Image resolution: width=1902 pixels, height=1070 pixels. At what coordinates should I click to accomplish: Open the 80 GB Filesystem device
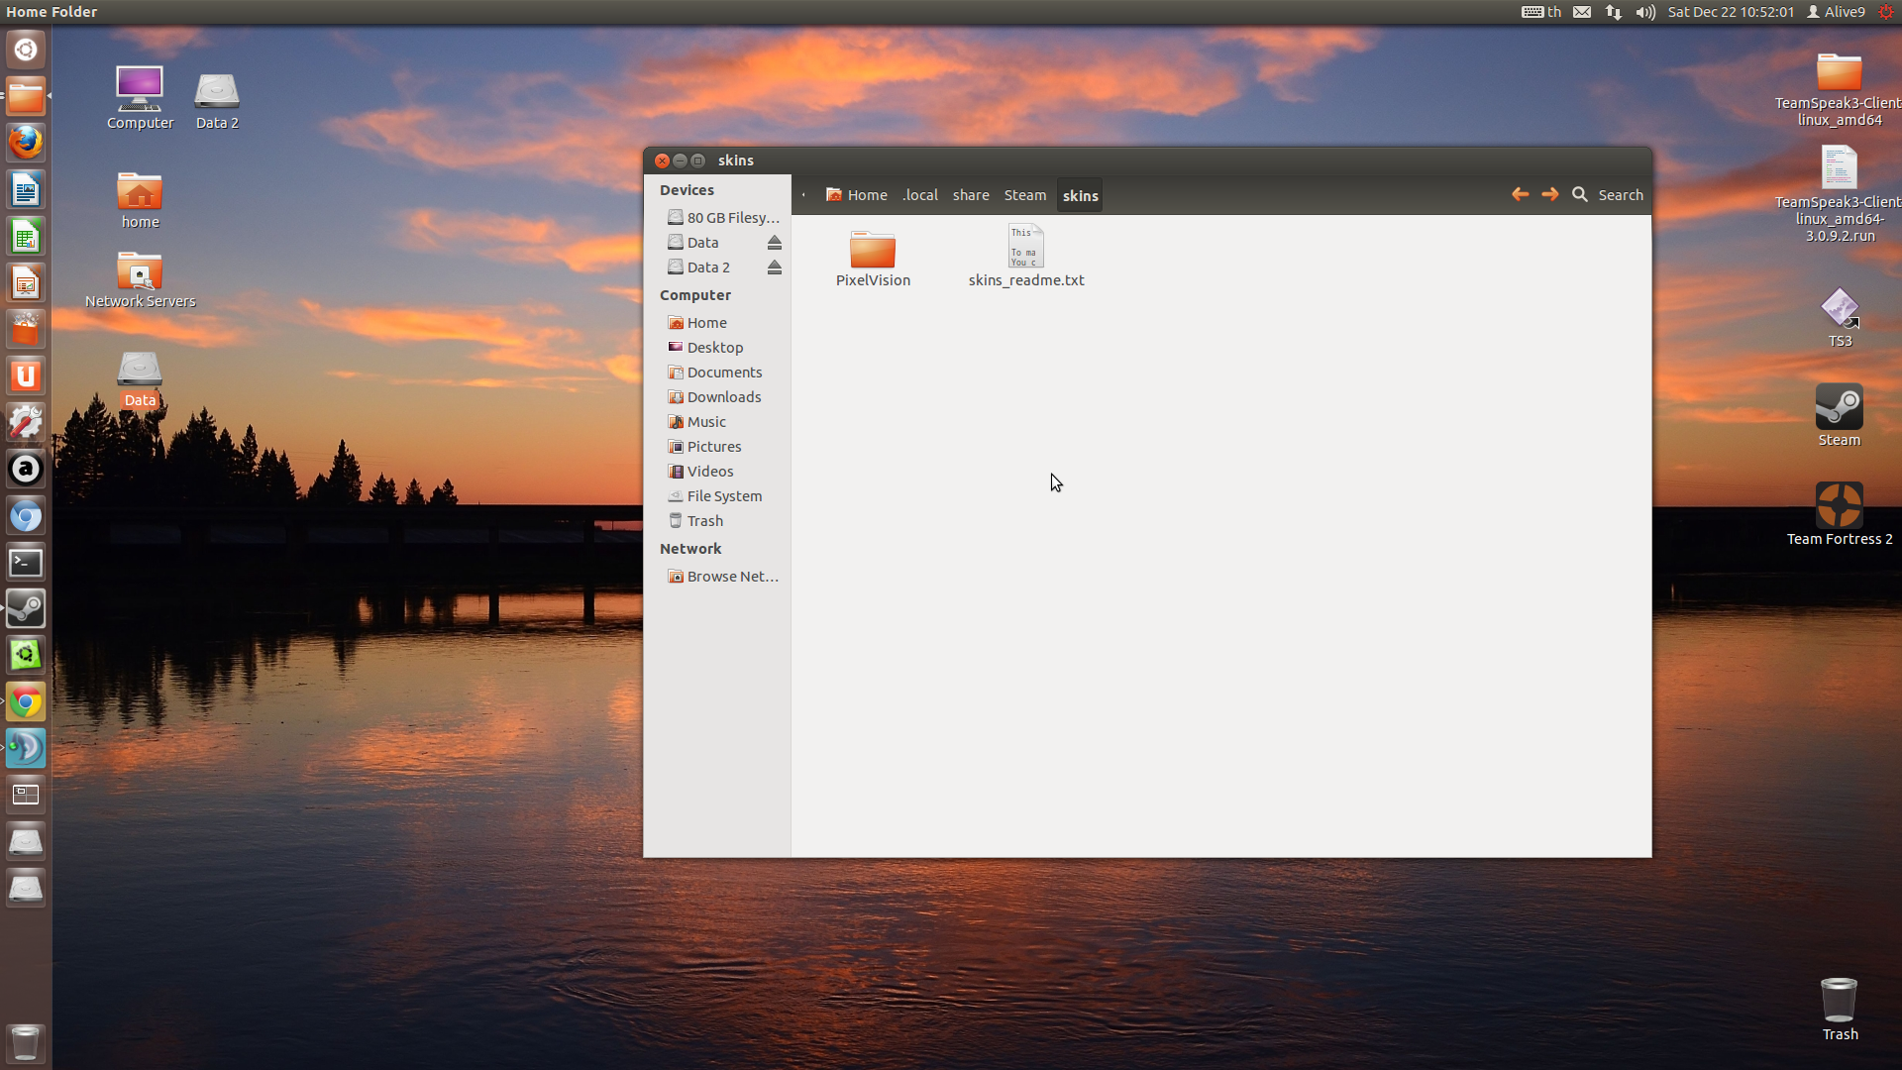click(731, 218)
